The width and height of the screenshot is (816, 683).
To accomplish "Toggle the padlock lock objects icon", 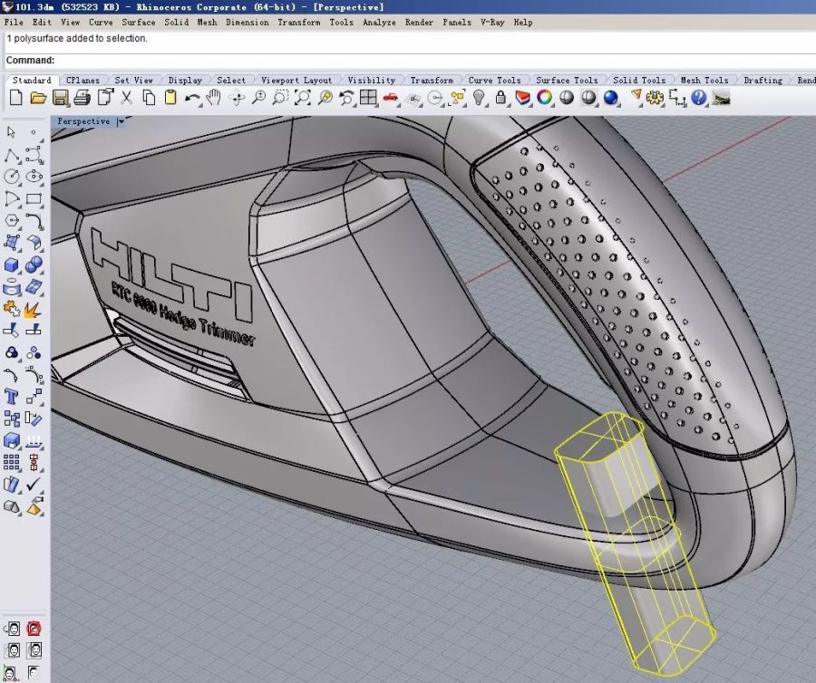I will point(500,98).
